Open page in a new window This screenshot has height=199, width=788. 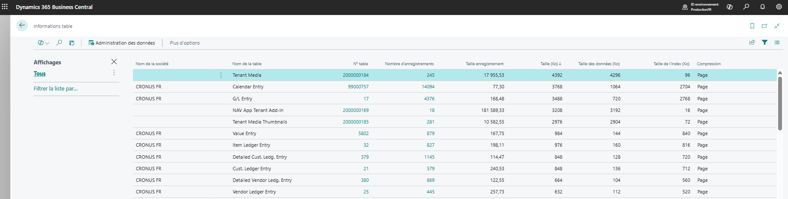764,26
